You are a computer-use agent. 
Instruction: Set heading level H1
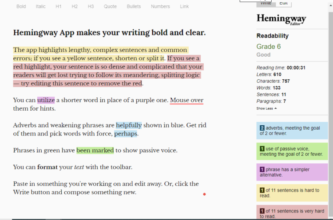[59, 7]
